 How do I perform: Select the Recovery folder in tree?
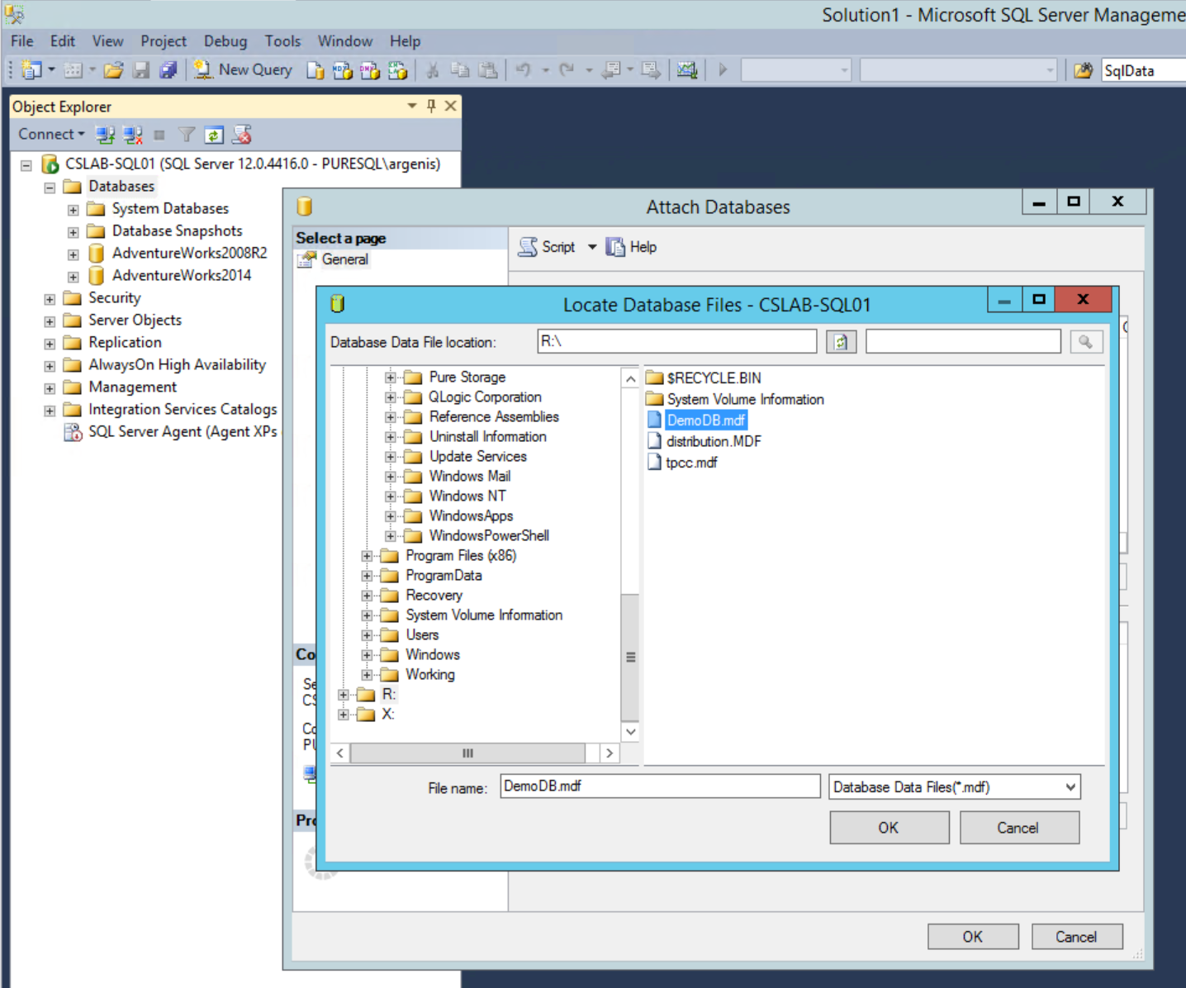[x=434, y=595]
